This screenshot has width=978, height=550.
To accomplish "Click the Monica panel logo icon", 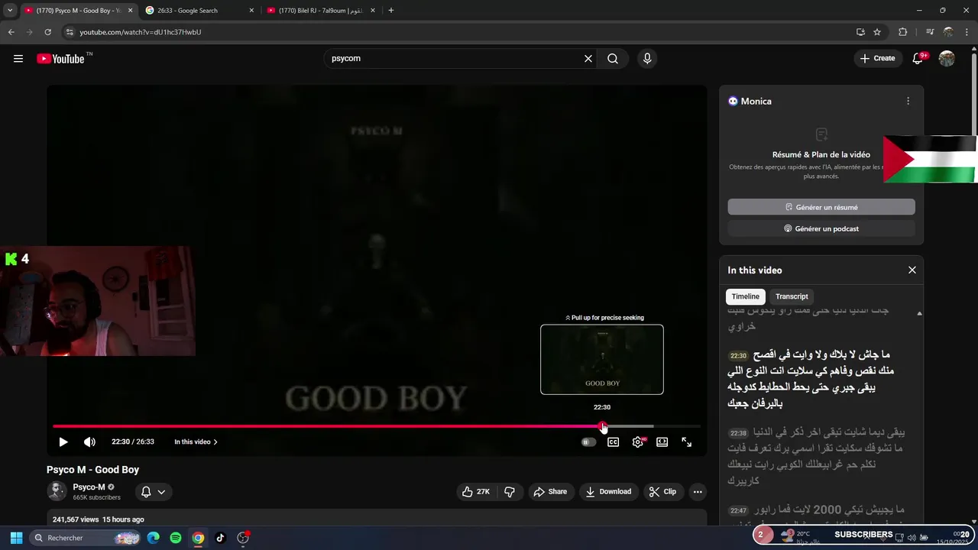I will (733, 101).
